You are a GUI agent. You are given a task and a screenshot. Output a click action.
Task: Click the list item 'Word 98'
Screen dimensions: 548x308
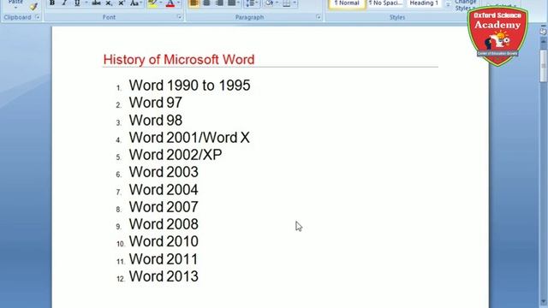coord(156,121)
